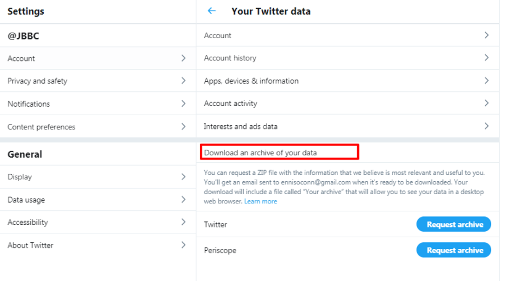The width and height of the screenshot is (517, 281).
Task: Open the Privacy and safety chevron
Action: (183, 81)
